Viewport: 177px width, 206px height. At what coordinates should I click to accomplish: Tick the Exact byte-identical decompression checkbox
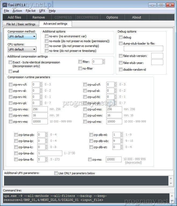click(x=10, y=62)
